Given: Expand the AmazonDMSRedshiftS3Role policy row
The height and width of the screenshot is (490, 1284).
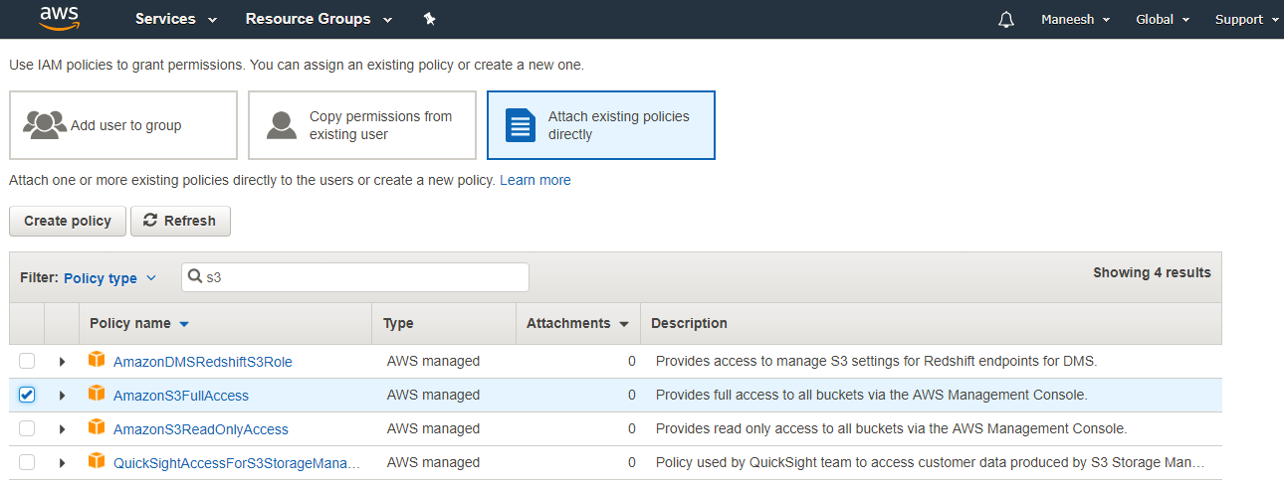Looking at the screenshot, I should [x=62, y=362].
